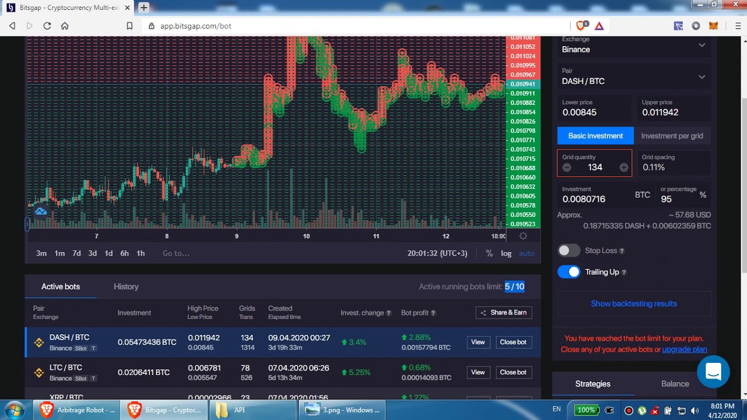
Task: Open the MetaMask fox extension
Action: coord(713,26)
